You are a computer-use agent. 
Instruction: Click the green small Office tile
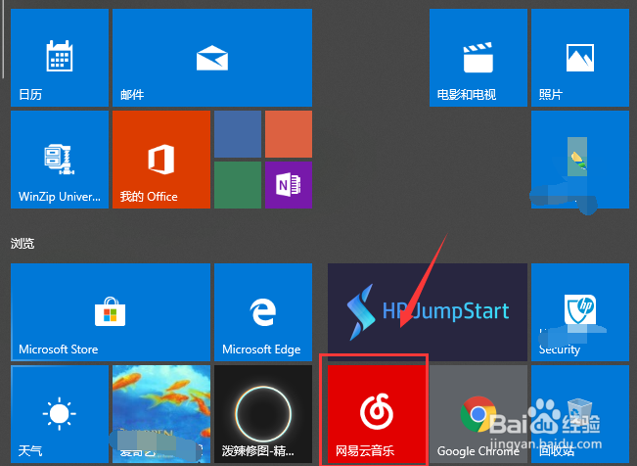(238, 185)
